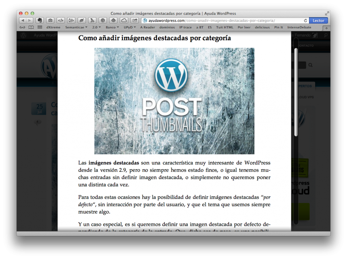Expand the UPyD bookmarks folder
The width and height of the screenshot is (347, 259).
click(130, 27)
